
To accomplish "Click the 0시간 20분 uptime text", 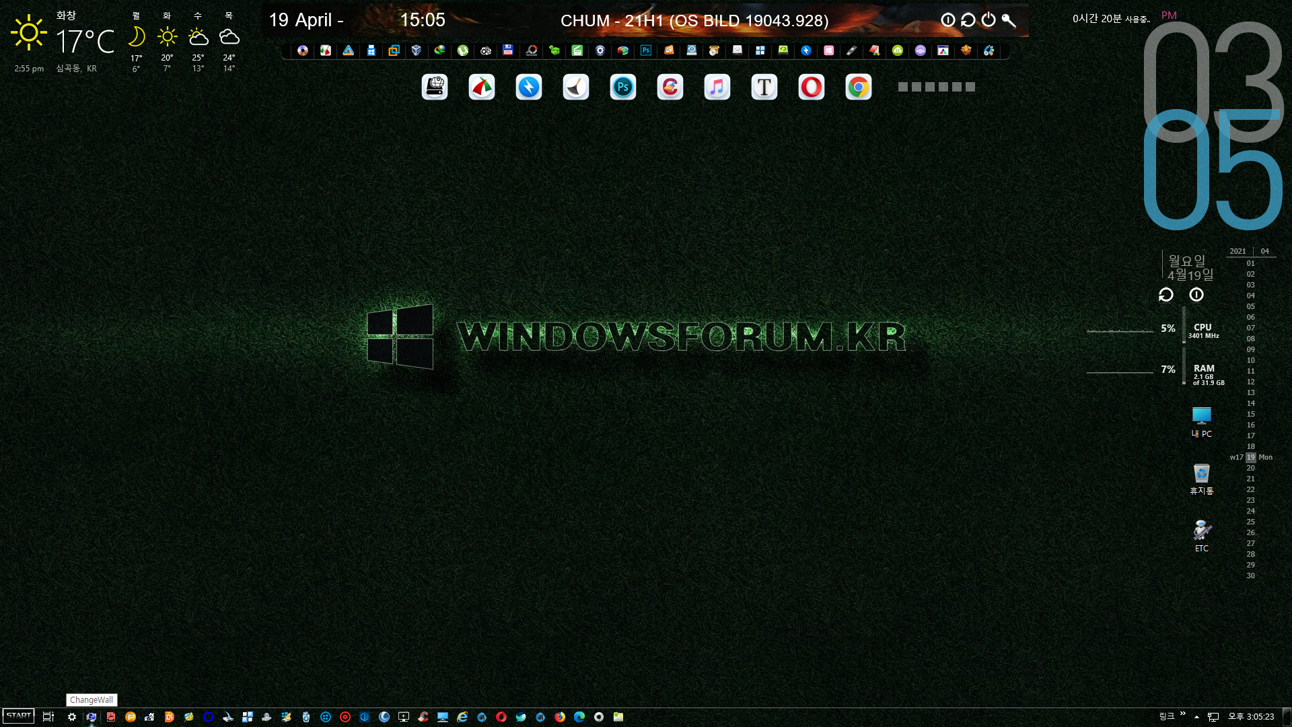I will click(x=1111, y=19).
